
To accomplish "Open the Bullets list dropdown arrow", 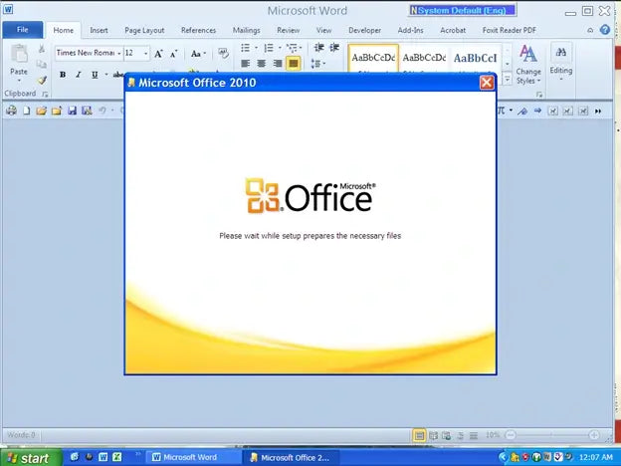I will coord(256,48).
